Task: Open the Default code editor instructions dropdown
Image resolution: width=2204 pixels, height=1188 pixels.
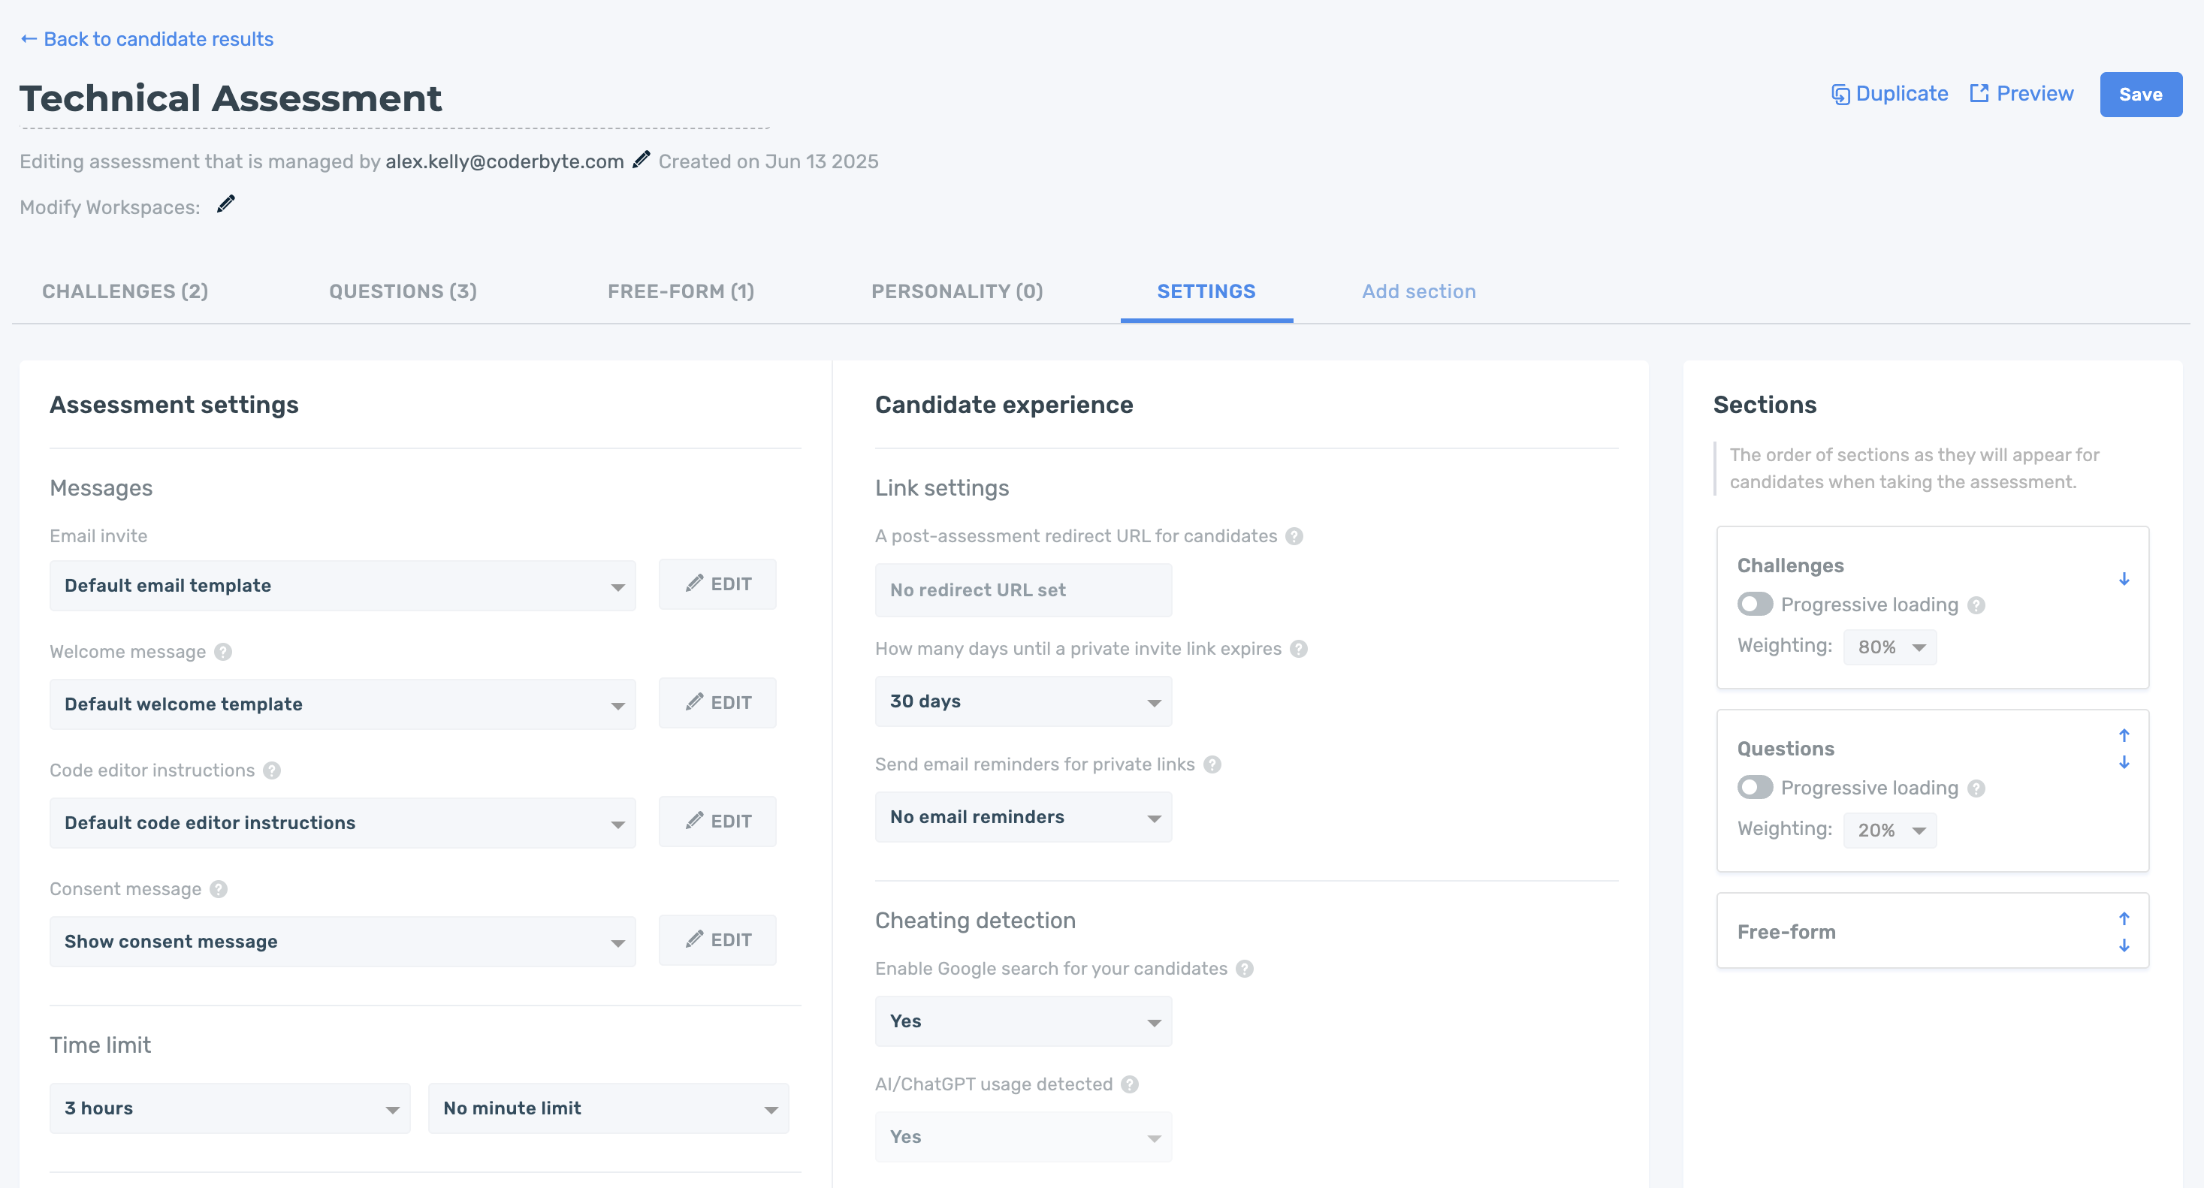Action: [x=343, y=824]
